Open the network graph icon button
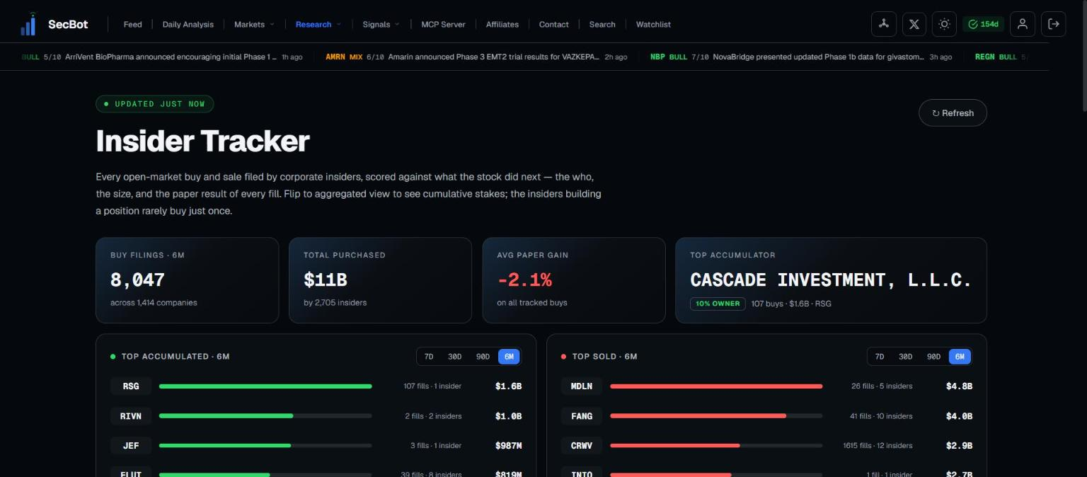 [x=883, y=24]
